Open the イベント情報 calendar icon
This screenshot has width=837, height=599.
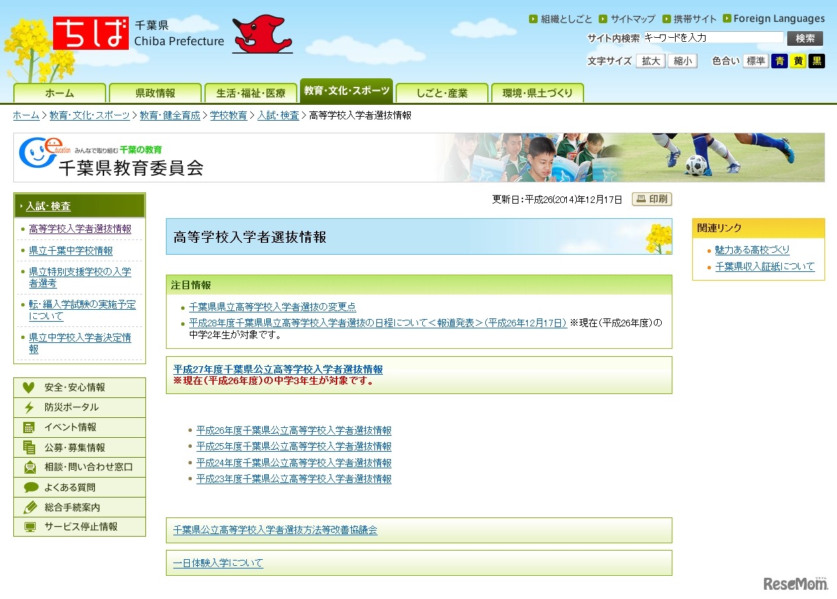tap(27, 427)
